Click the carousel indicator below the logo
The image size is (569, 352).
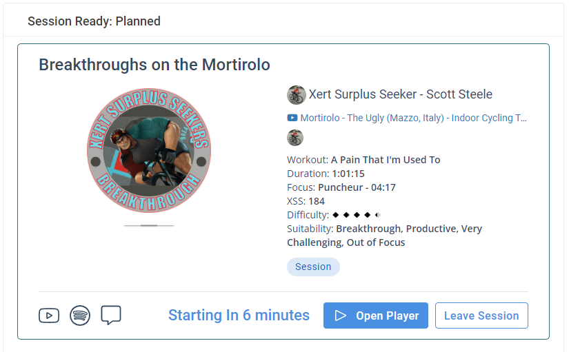click(x=149, y=225)
